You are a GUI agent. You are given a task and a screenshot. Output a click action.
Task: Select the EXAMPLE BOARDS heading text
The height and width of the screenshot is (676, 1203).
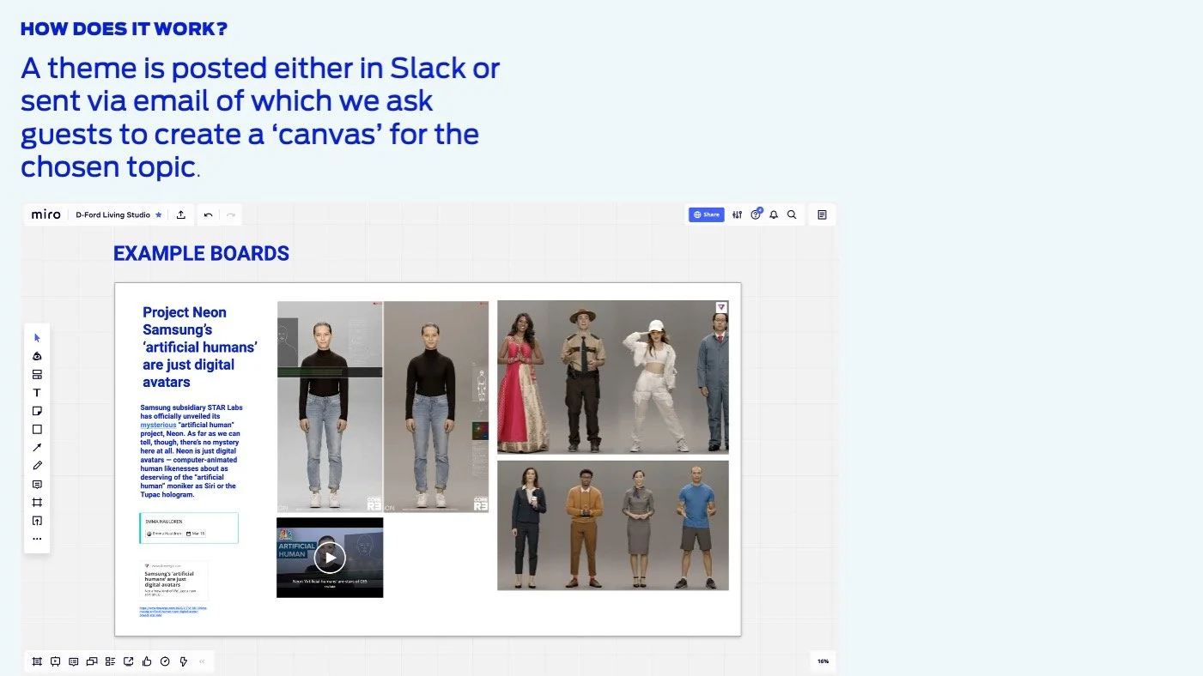201,254
